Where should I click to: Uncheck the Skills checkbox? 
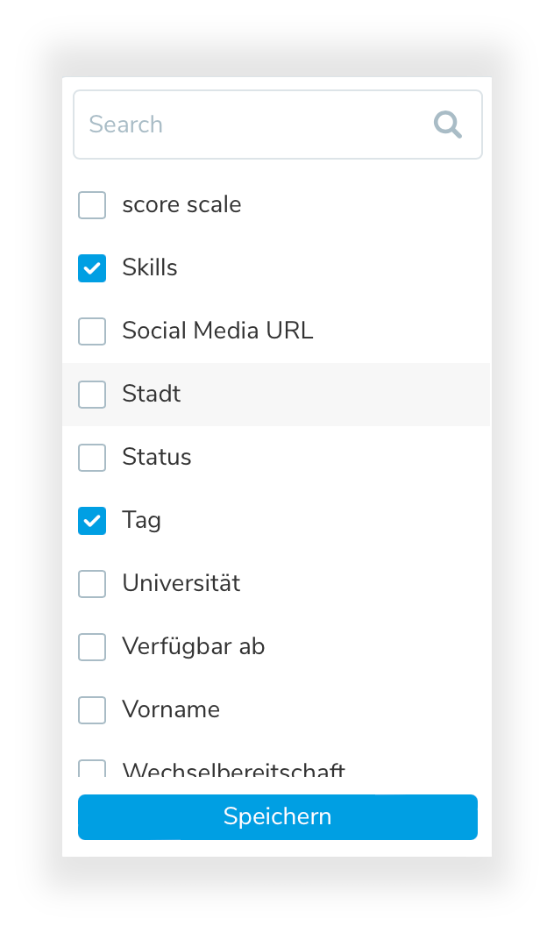92,268
